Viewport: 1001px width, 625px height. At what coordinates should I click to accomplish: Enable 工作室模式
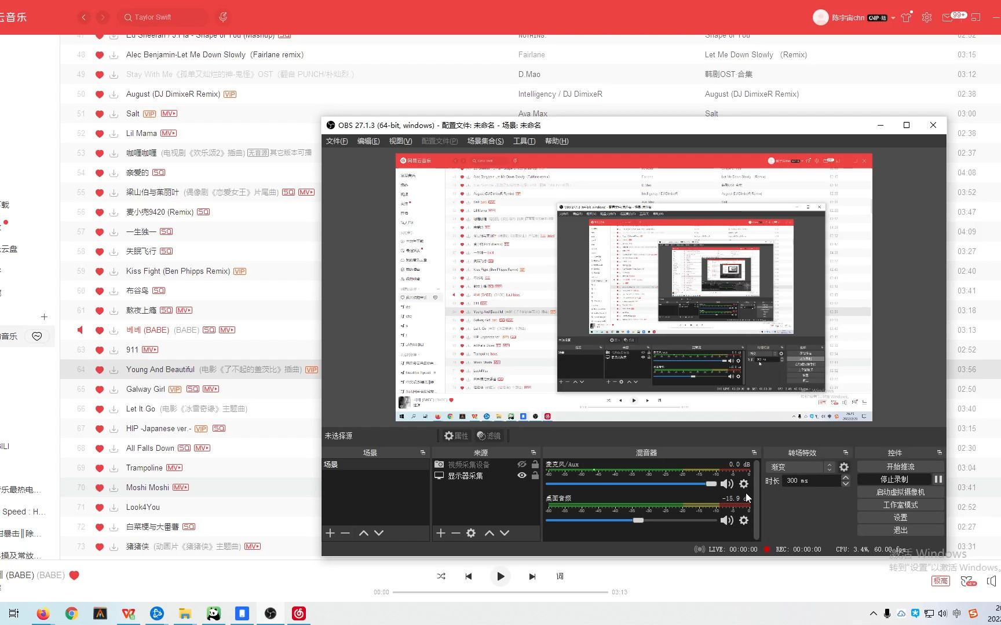tap(900, 505)
